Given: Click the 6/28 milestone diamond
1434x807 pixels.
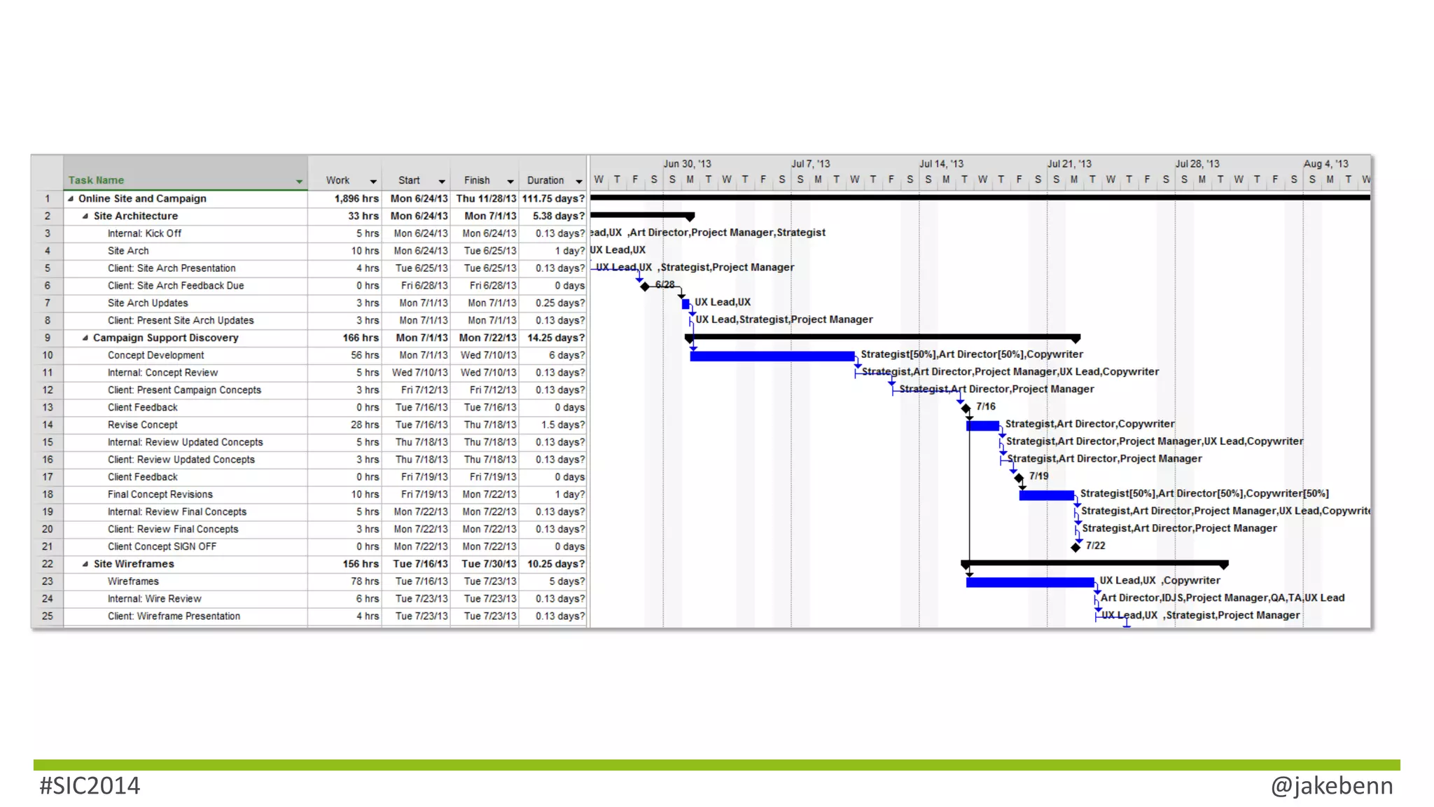Looking at the screenshot, I should point(645,287).
